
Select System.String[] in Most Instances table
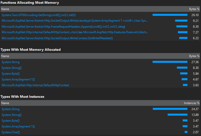(x=12, y=115)
